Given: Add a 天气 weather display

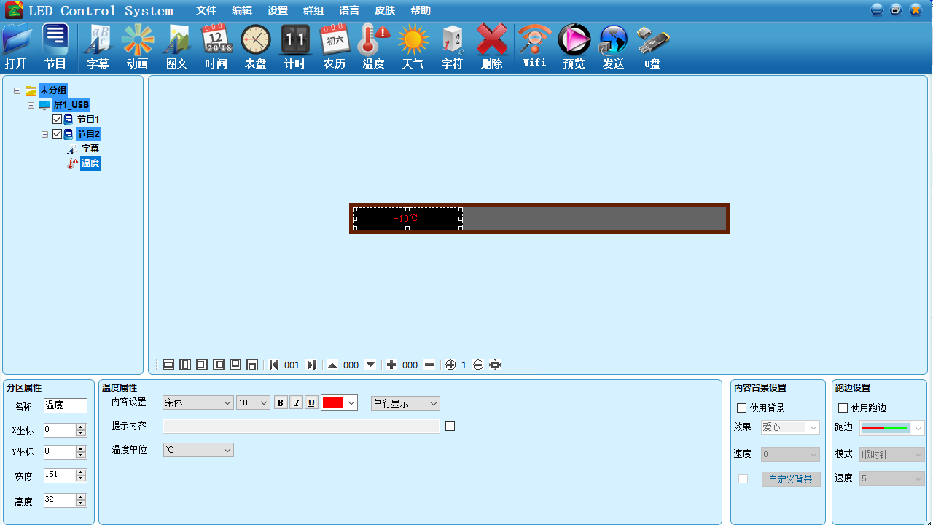Looking at the screenshot, I should pyautogui.click(x=413, y=45).
